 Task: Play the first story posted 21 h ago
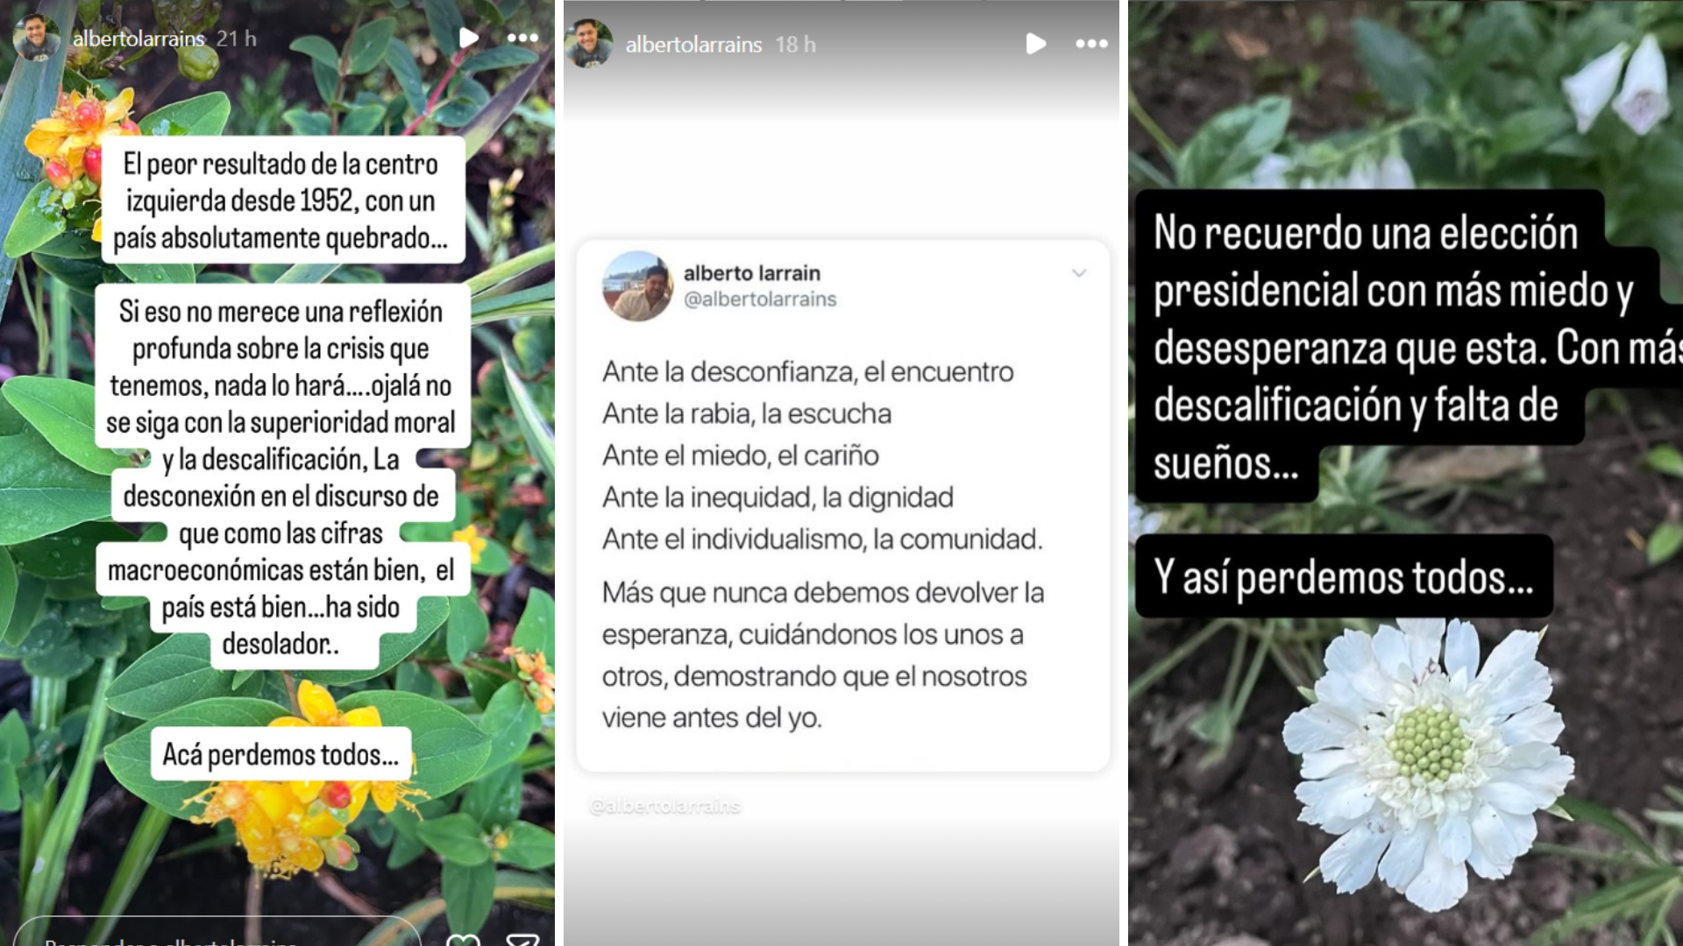(x=469, y=38)
